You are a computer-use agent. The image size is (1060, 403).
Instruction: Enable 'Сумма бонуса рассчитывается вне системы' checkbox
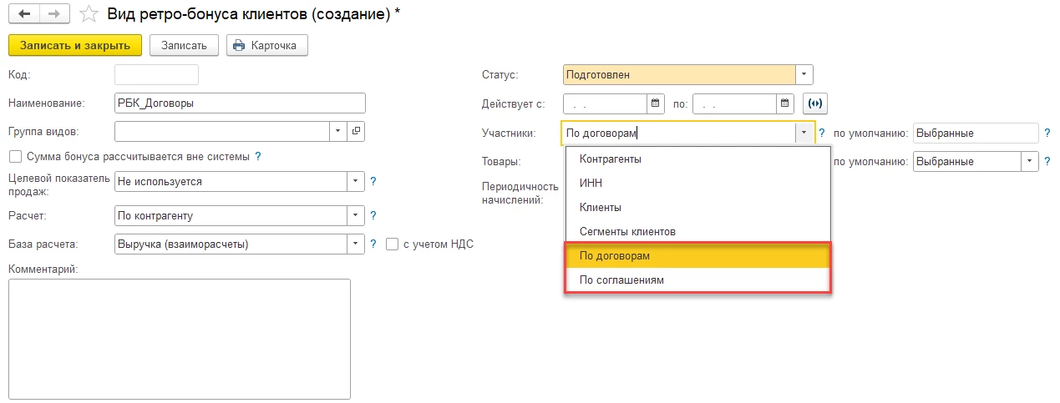pos(14,156)
